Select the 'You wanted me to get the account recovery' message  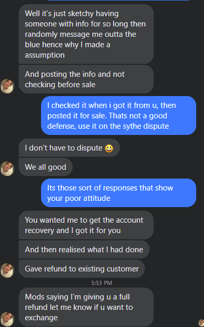(x=86, y=225)
